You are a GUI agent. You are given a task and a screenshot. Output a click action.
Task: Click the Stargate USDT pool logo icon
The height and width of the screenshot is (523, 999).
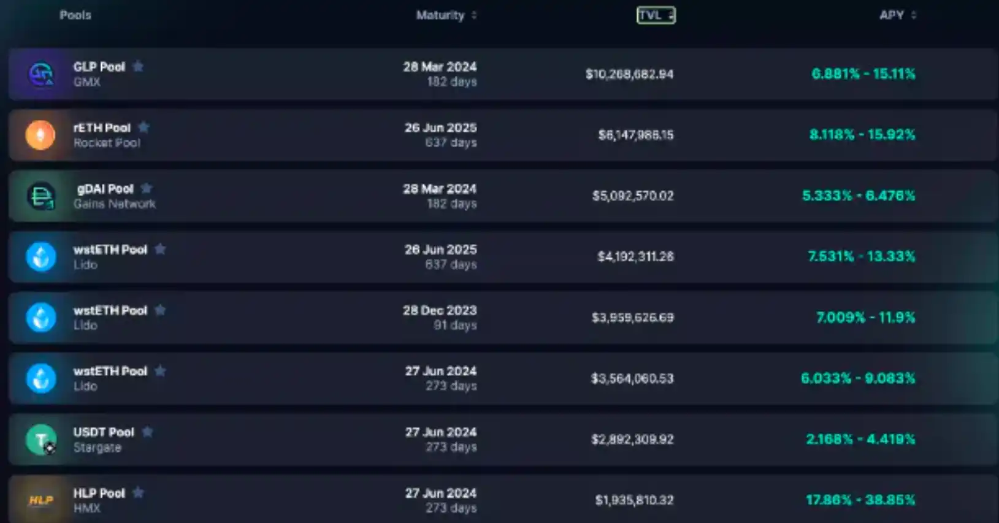(x=41, y=440)
